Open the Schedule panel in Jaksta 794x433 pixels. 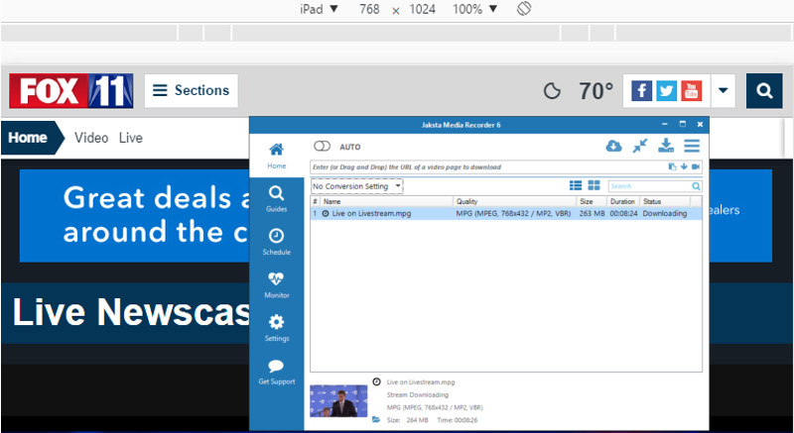pos(277,242)
